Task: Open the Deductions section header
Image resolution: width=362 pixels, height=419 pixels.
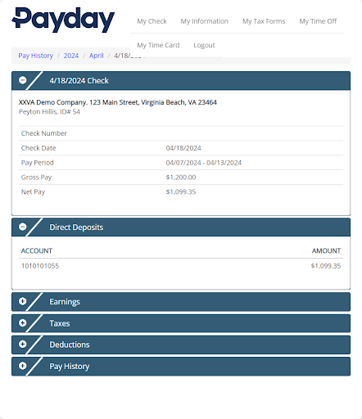Action: (x=181, y=345)
